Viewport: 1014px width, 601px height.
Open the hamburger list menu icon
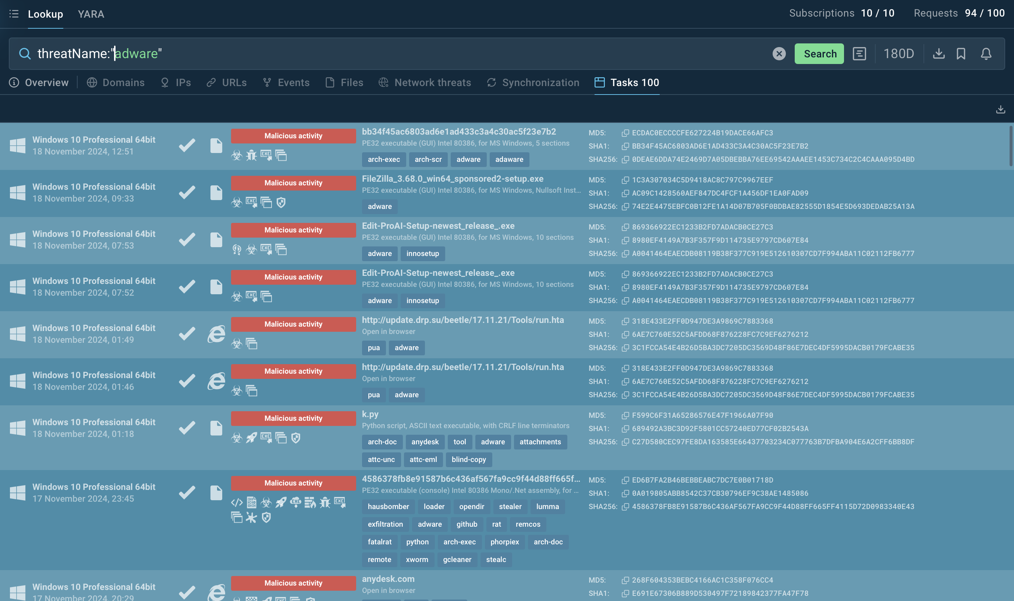14,14
